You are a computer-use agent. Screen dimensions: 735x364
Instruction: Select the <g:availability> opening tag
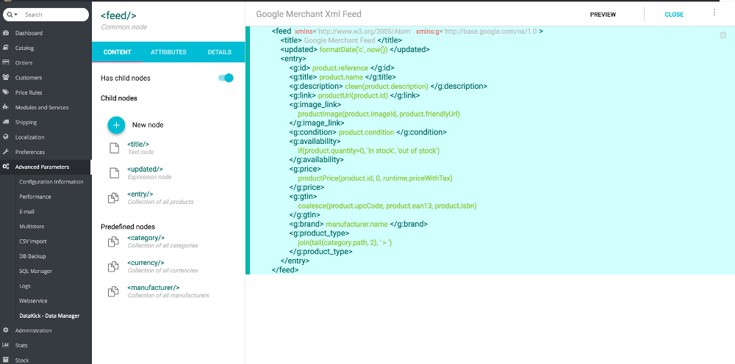pyautogui.click(x=315, y=142)
